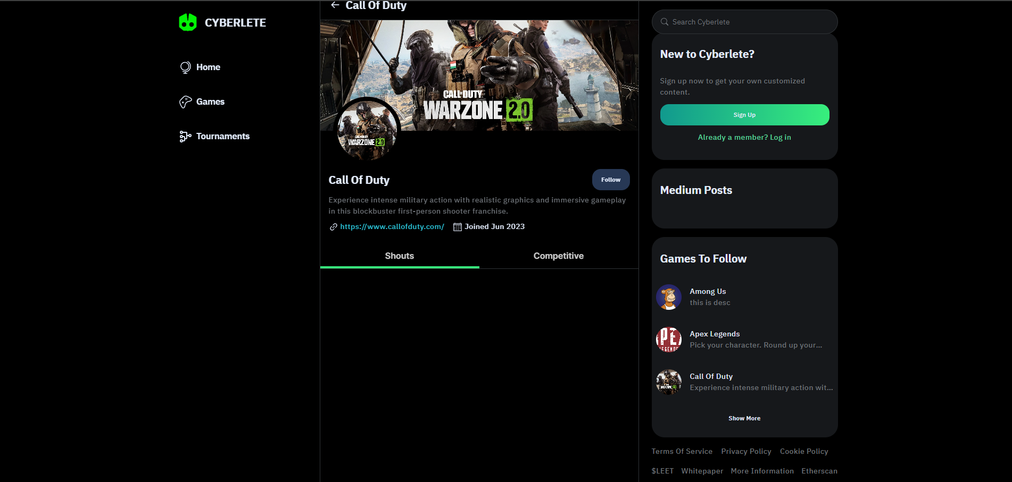Open Privacy Policy link

(746, 451)
